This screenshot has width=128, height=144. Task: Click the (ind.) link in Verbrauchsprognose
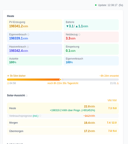tap(36, 116)
